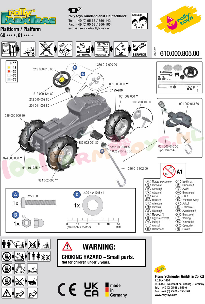Click the crossed-out trash bin icon
This screenshot has width=205, height=304.
pyautogui.click(x=46, y=49)
